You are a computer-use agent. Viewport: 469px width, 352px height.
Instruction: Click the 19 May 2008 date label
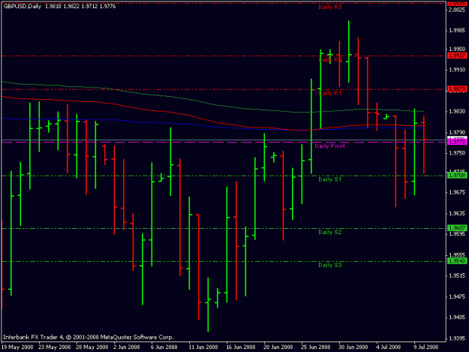[17, 347]
